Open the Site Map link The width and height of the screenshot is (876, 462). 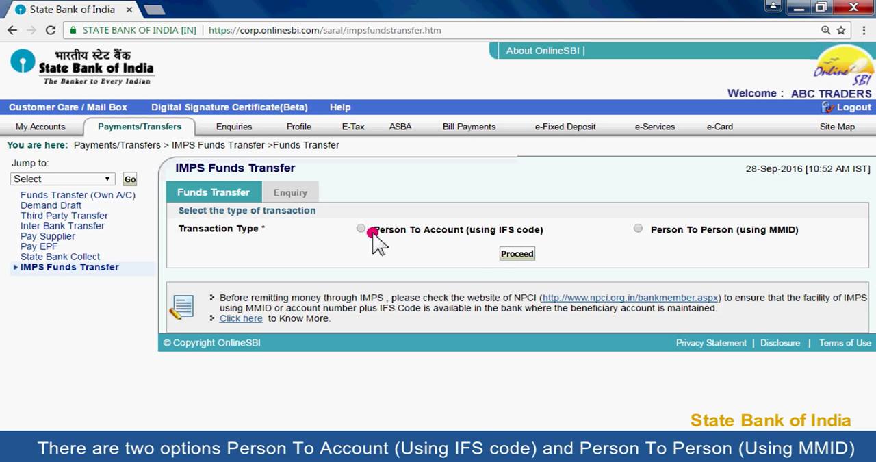[x=837, y=127]
